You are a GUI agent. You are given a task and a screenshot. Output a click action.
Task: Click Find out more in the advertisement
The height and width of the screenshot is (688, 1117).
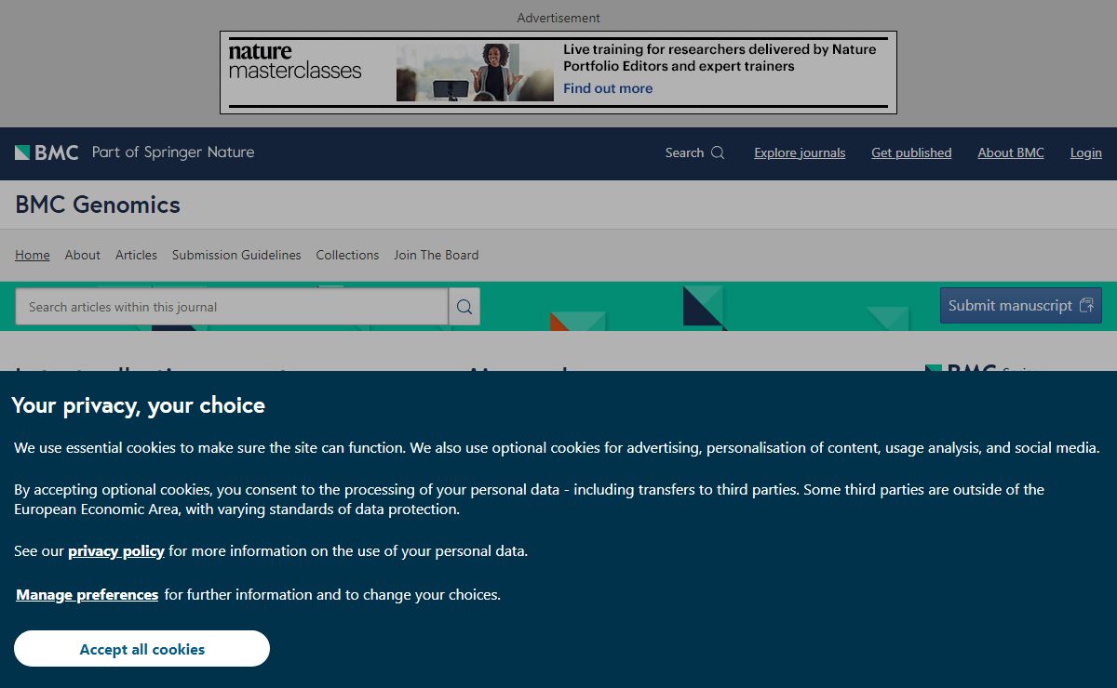[608, 88]
